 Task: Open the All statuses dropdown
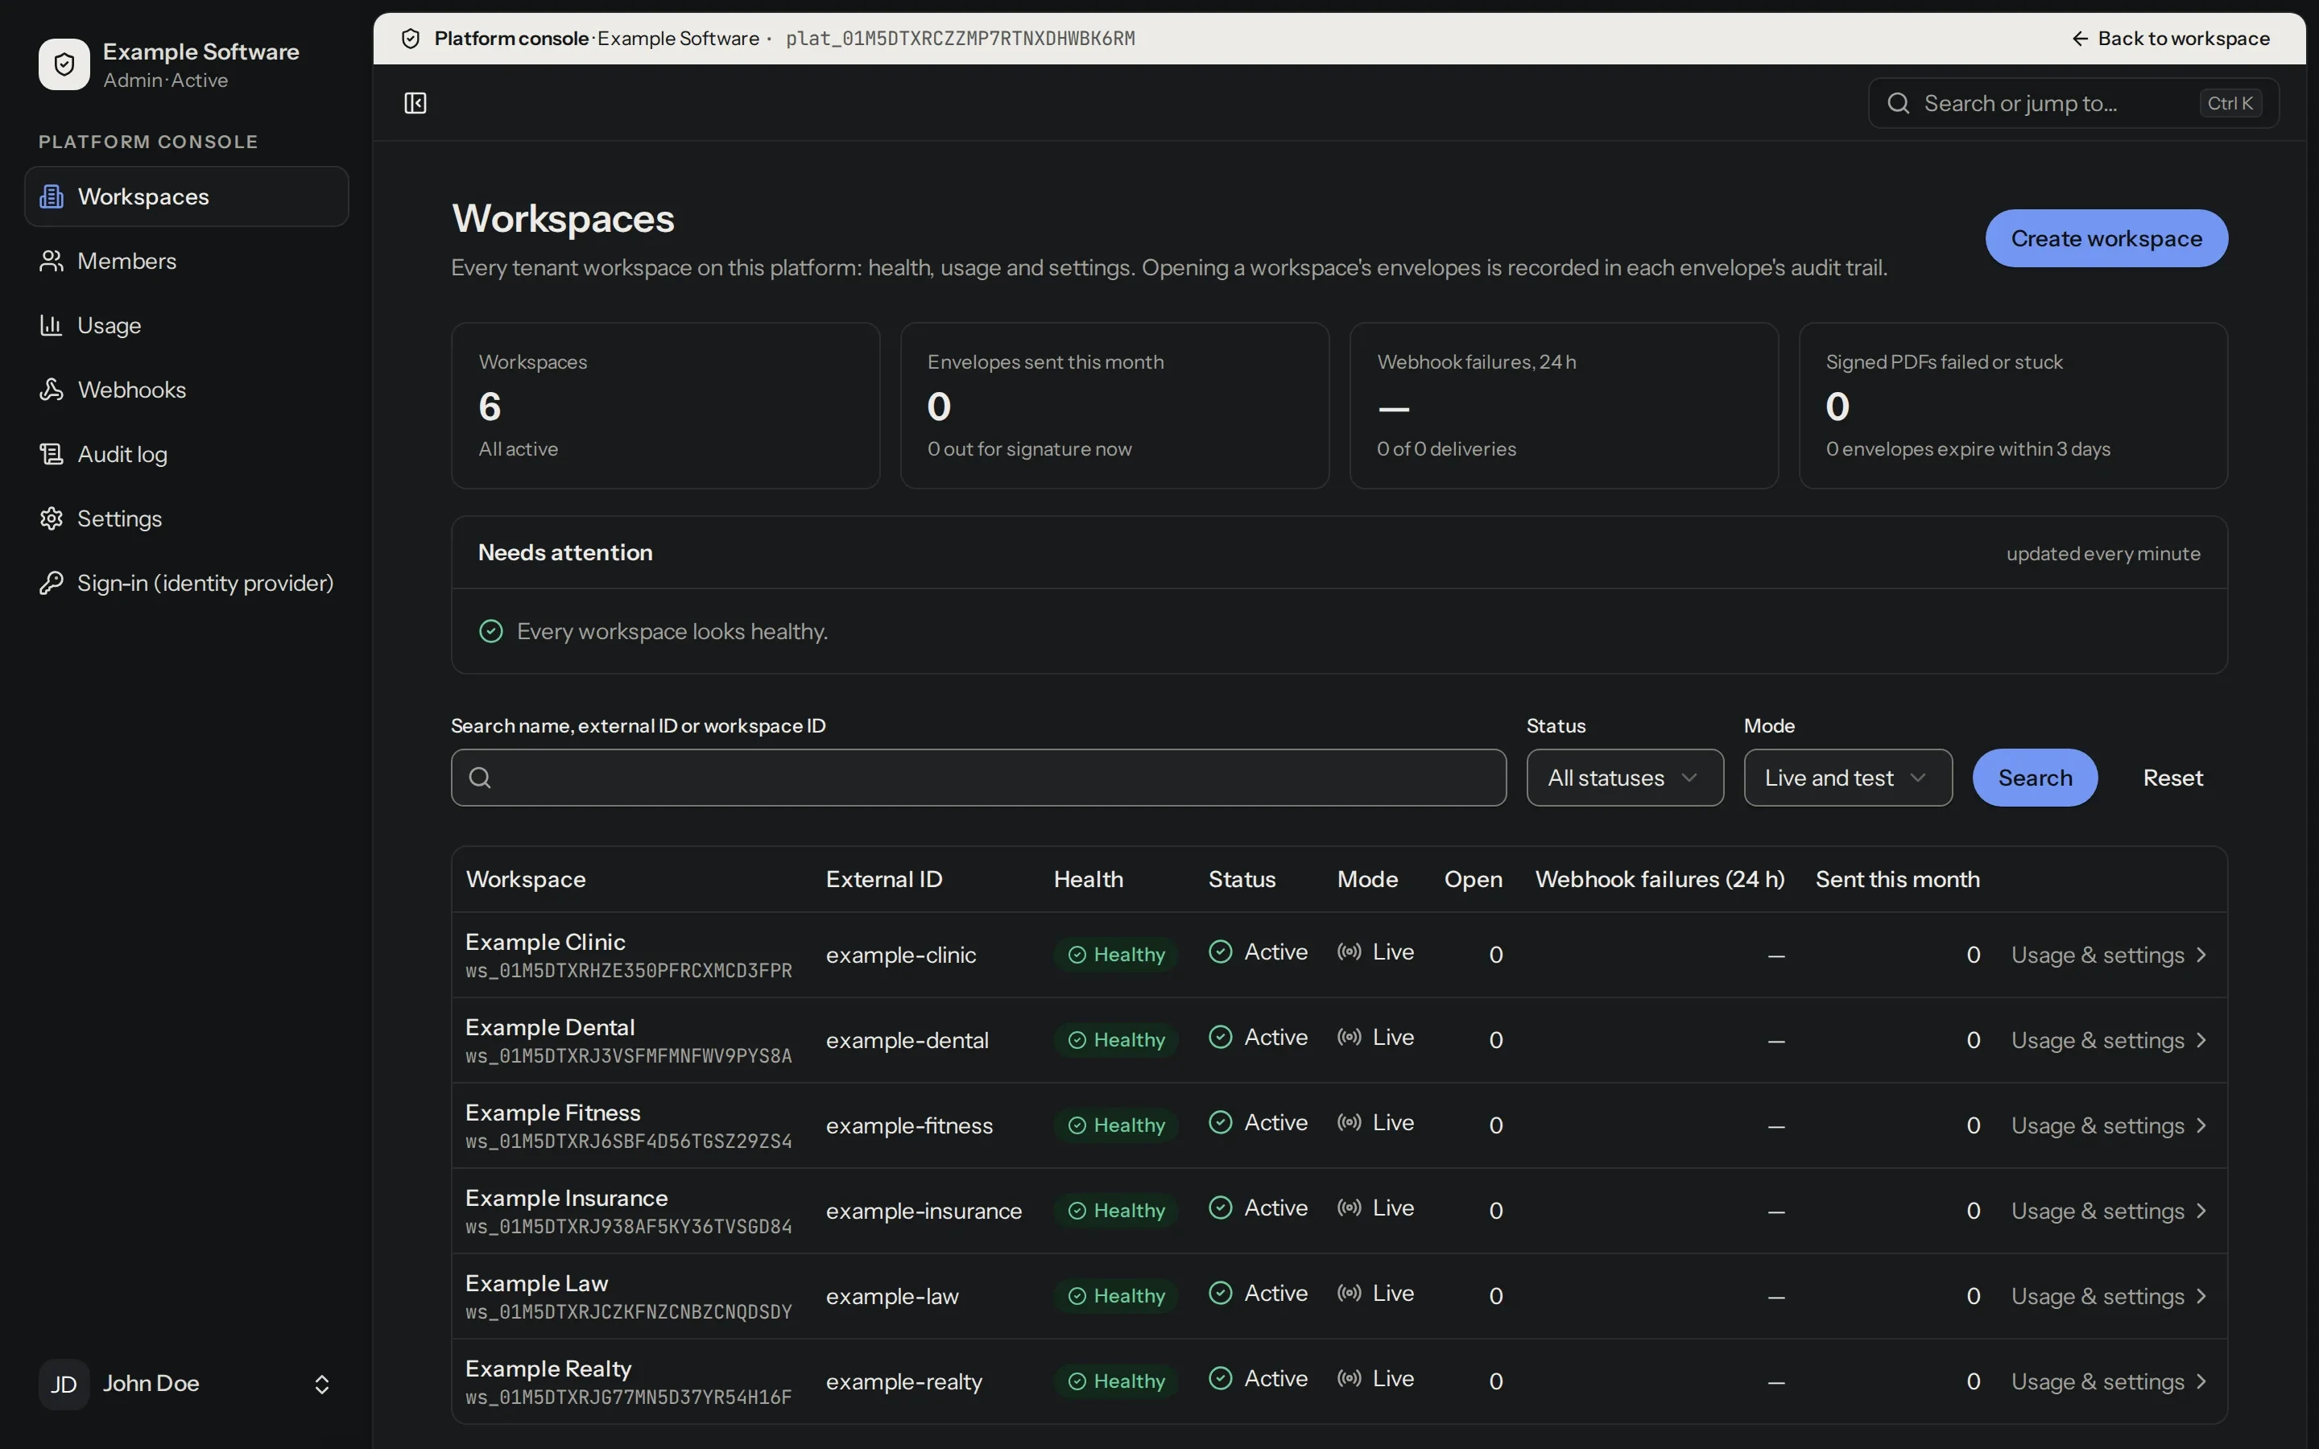[x=1625, y=777]
